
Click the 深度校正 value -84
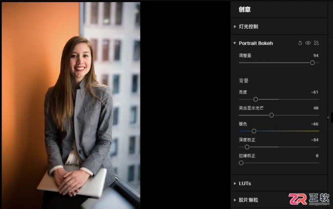click(x=314, y=140)
